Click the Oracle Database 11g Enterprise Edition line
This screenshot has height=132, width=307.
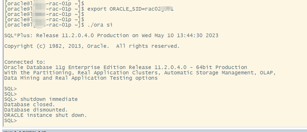coord(126,67)
